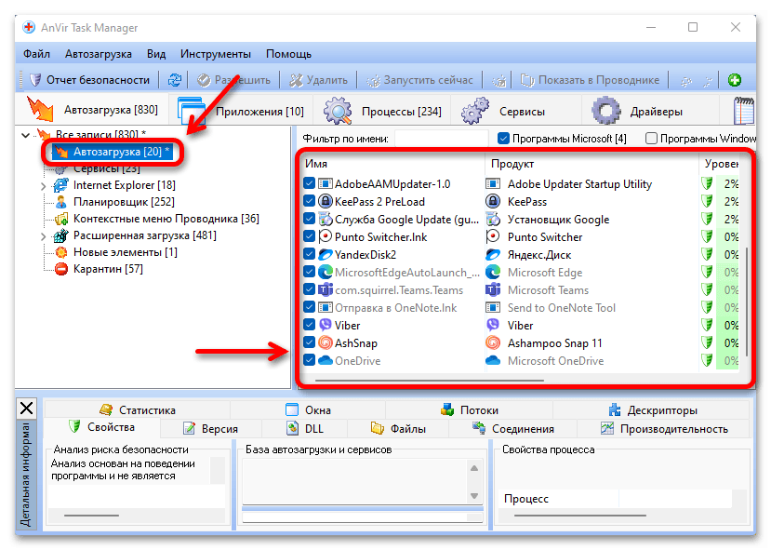Uncheck the OneDrive startup checkbox

[309, 360]
